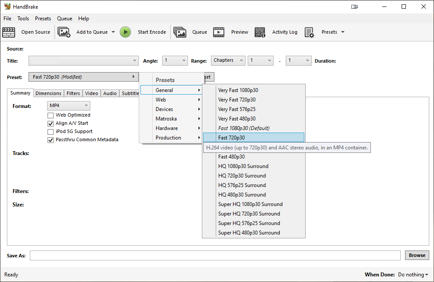Switch to the Summary tab

pos(20,93)
